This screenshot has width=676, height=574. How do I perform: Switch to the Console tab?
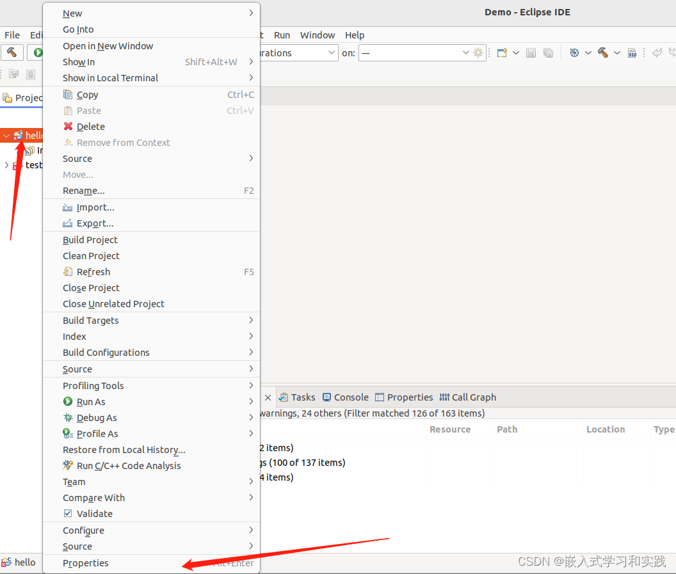coord(346,397)
